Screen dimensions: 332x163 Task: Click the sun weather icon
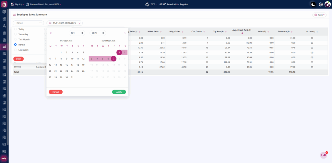pos(147,4)
